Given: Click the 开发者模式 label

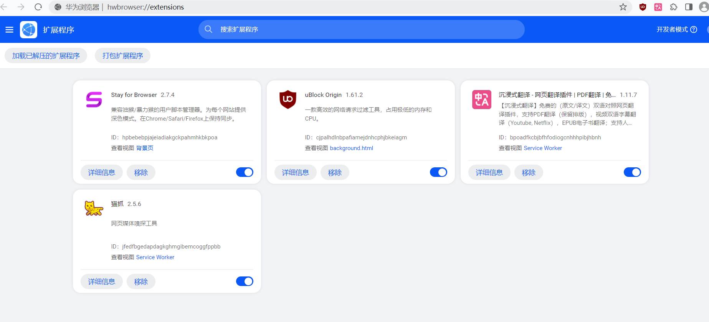Looking at the screenshot, I should tap(672, 29).
